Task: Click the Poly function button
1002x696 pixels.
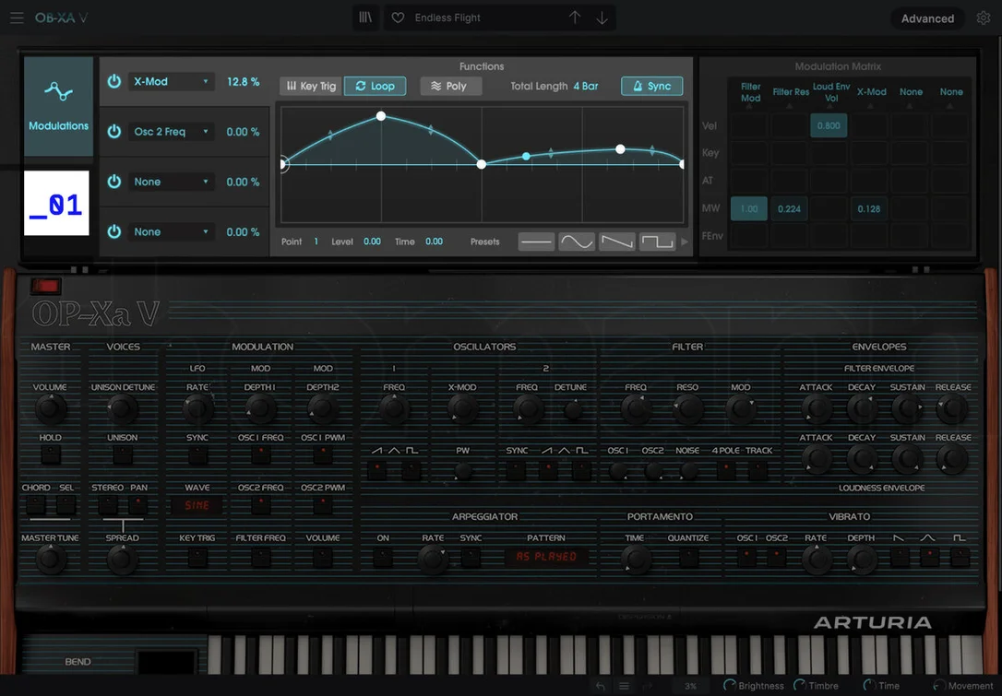Action: [x=450, y=87]
